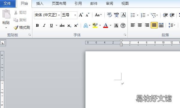Screen dimensions: 180x108
Task: Click the 复制 copy button
Action: point(20,20)
